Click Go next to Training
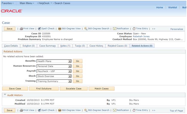 [78, 81]
